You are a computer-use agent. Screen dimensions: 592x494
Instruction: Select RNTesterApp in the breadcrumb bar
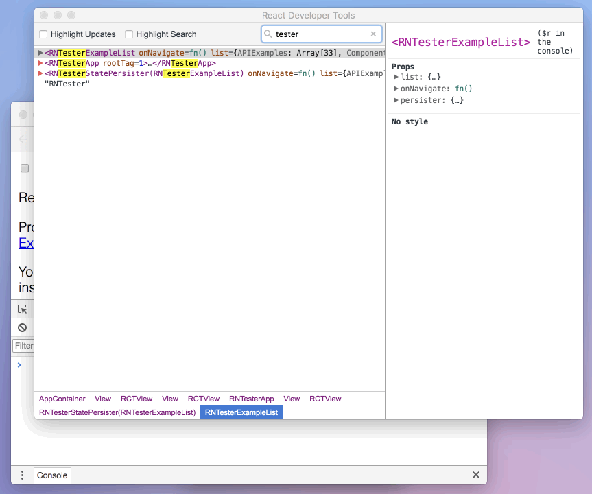251,399
